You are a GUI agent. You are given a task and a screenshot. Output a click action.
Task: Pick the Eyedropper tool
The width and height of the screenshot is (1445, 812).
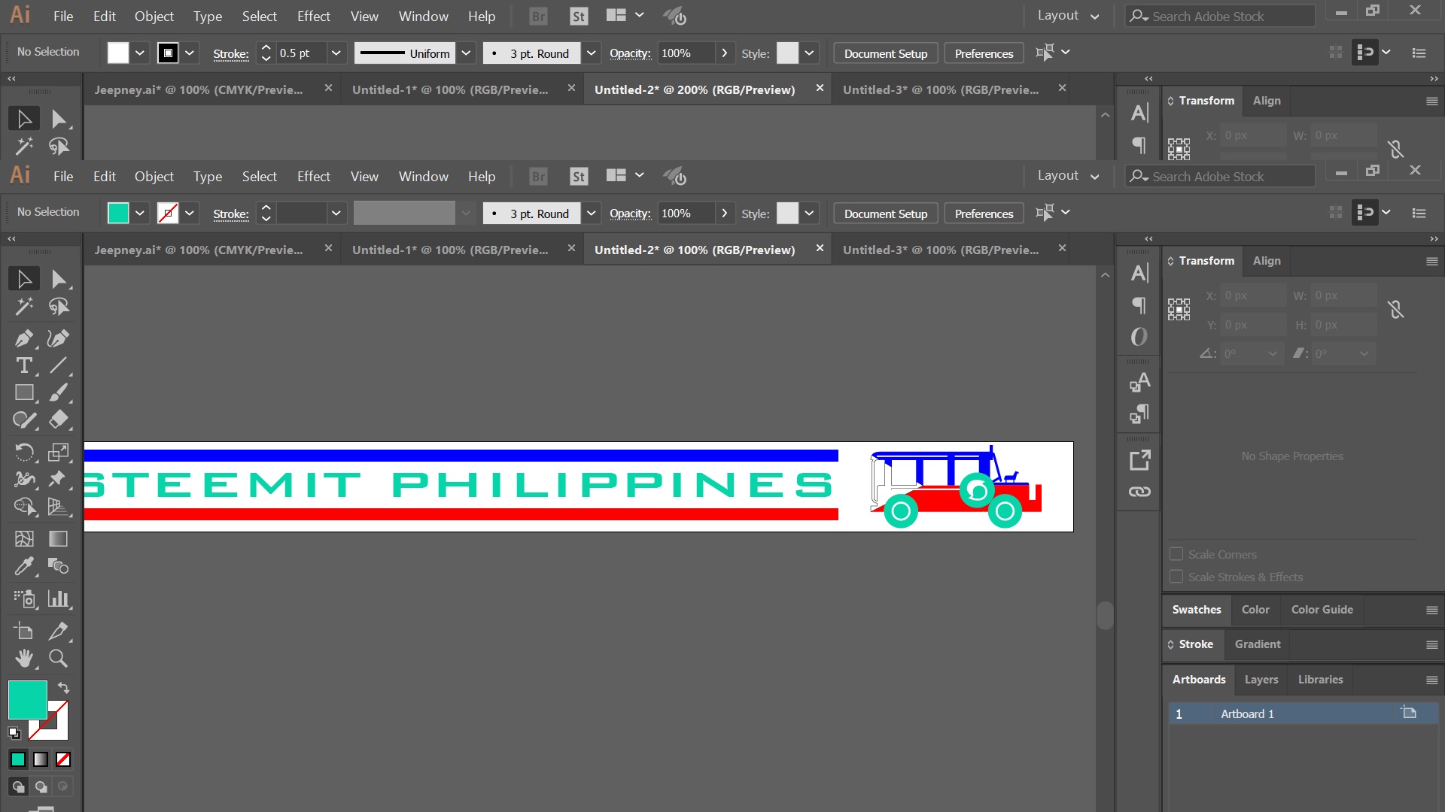[24, 566]
